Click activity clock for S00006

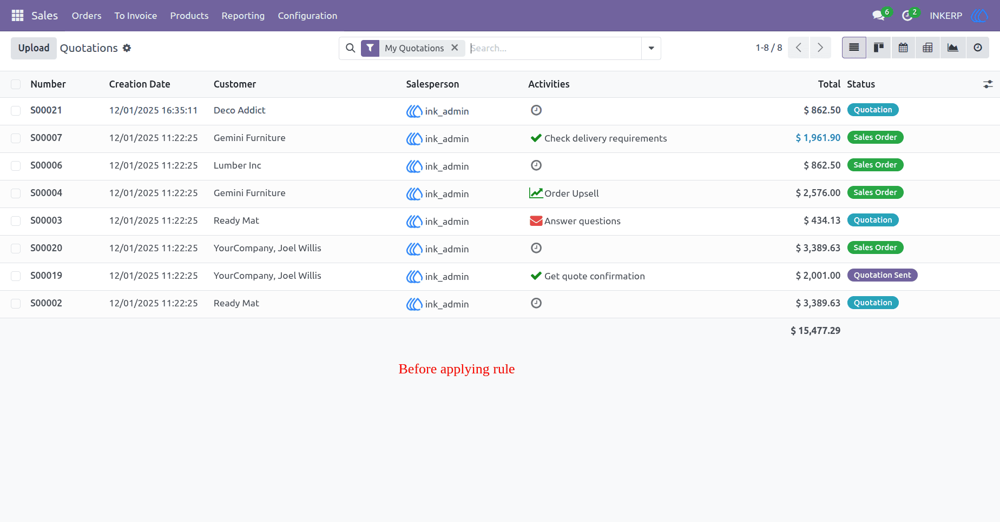(536, 165)
